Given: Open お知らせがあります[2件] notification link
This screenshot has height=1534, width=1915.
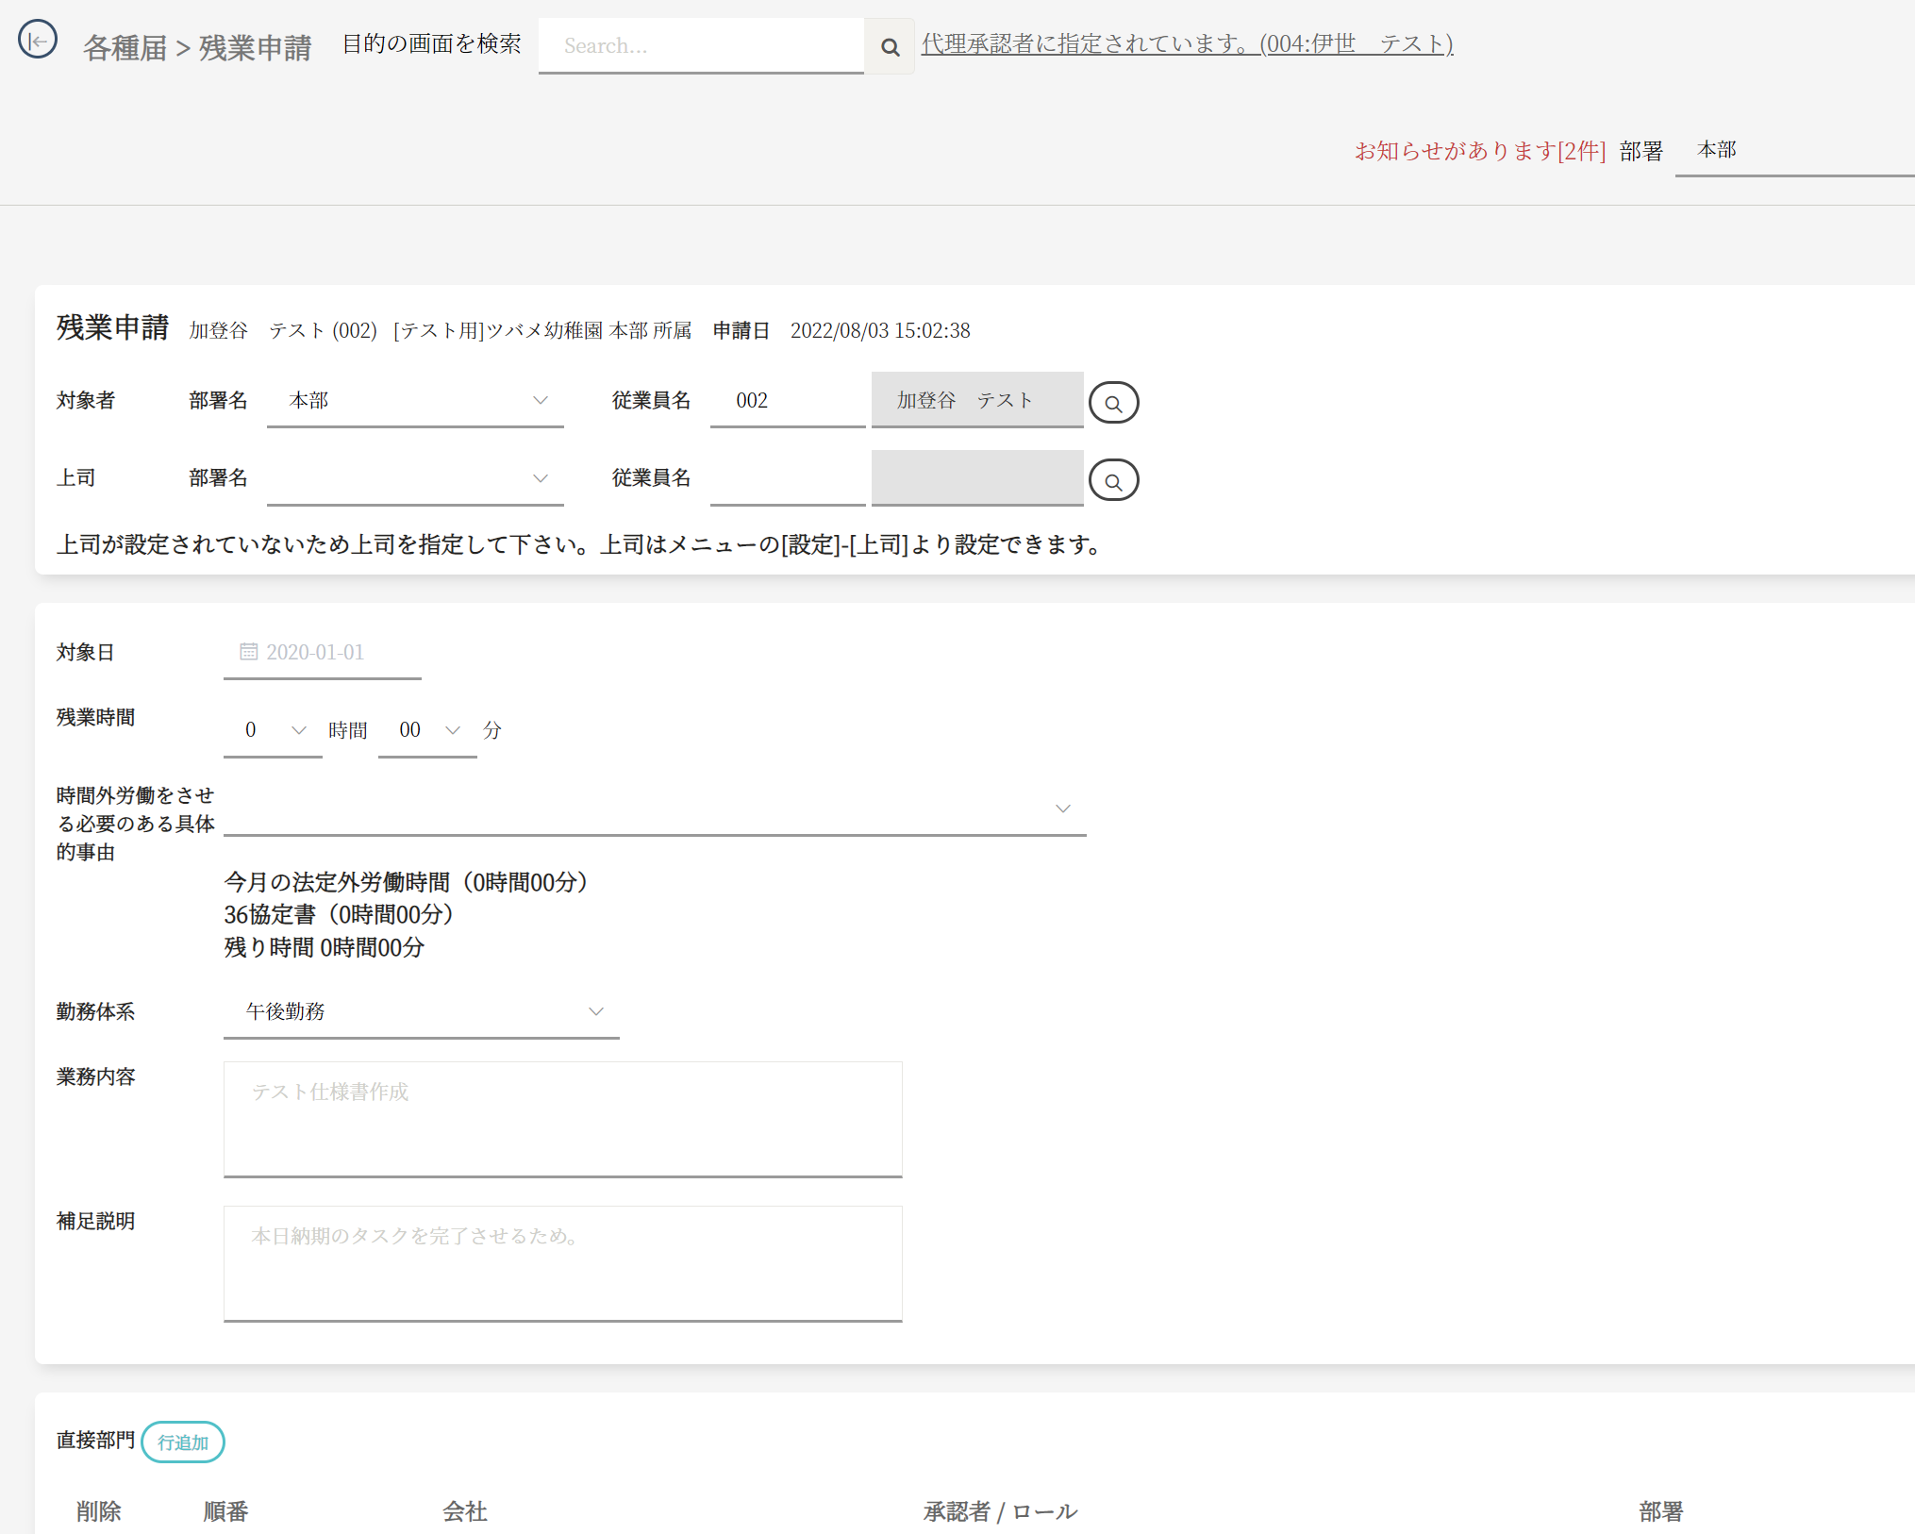Looking at the screenshot, I should (1479, 151).
